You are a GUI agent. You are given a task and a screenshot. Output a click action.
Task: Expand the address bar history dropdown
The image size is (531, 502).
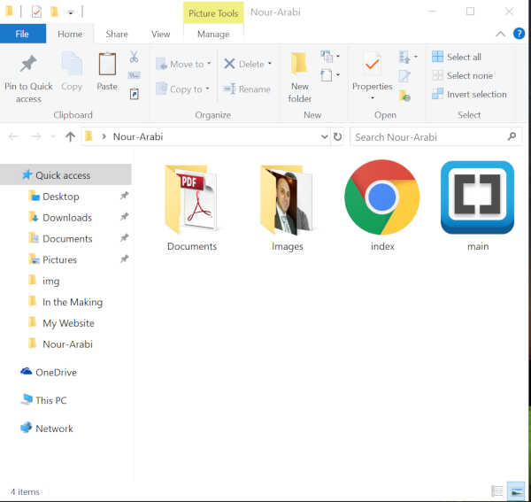325,136
